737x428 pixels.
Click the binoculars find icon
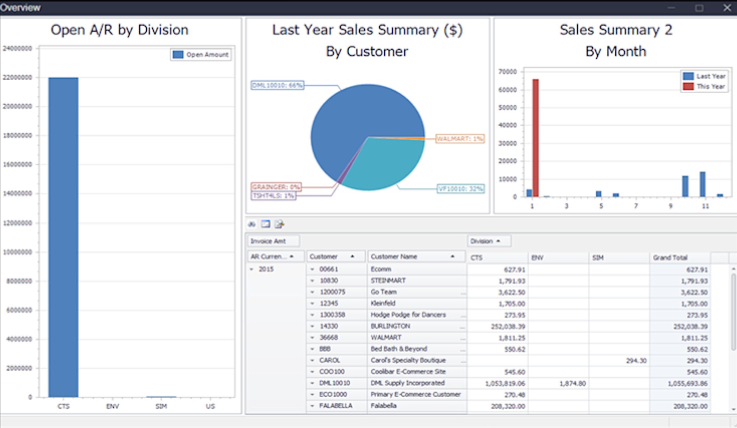(252, 224)
